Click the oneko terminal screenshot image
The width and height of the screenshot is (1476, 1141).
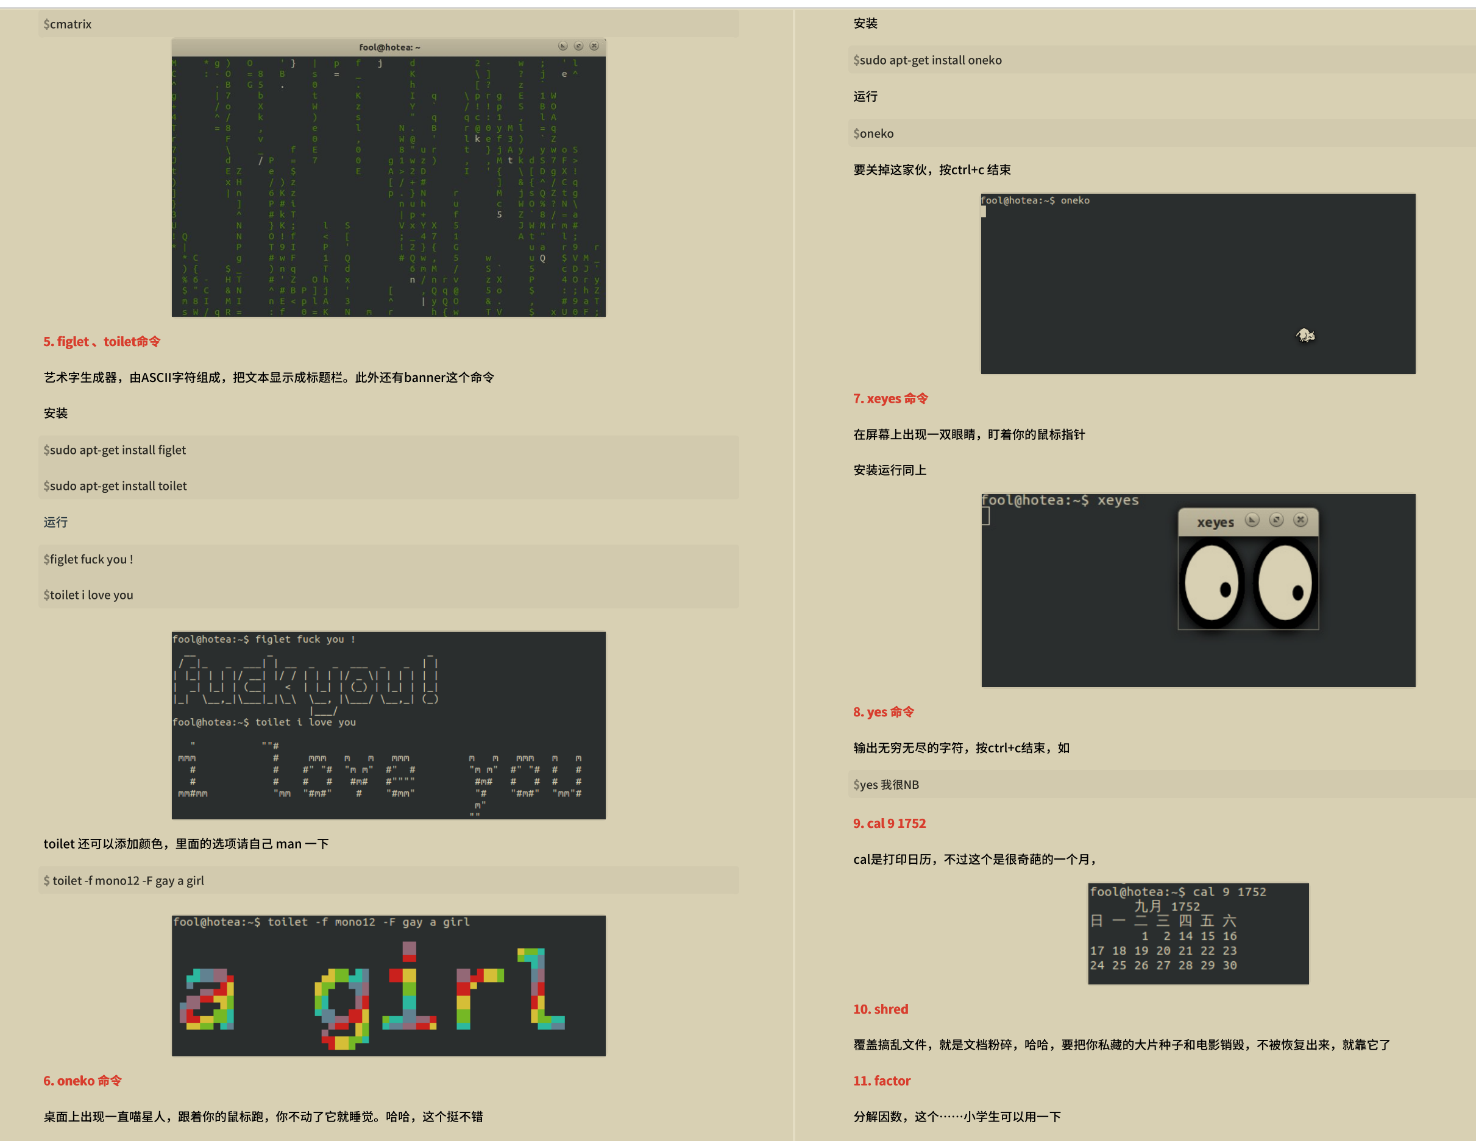pos(1197,284)
